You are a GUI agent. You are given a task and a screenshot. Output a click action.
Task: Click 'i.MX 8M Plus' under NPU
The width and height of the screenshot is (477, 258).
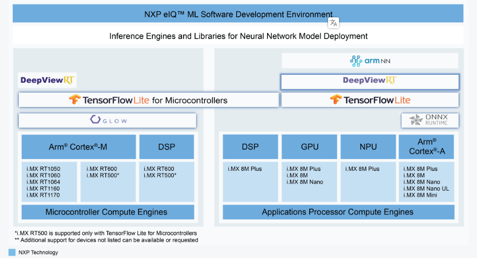(x=362, y=169)
